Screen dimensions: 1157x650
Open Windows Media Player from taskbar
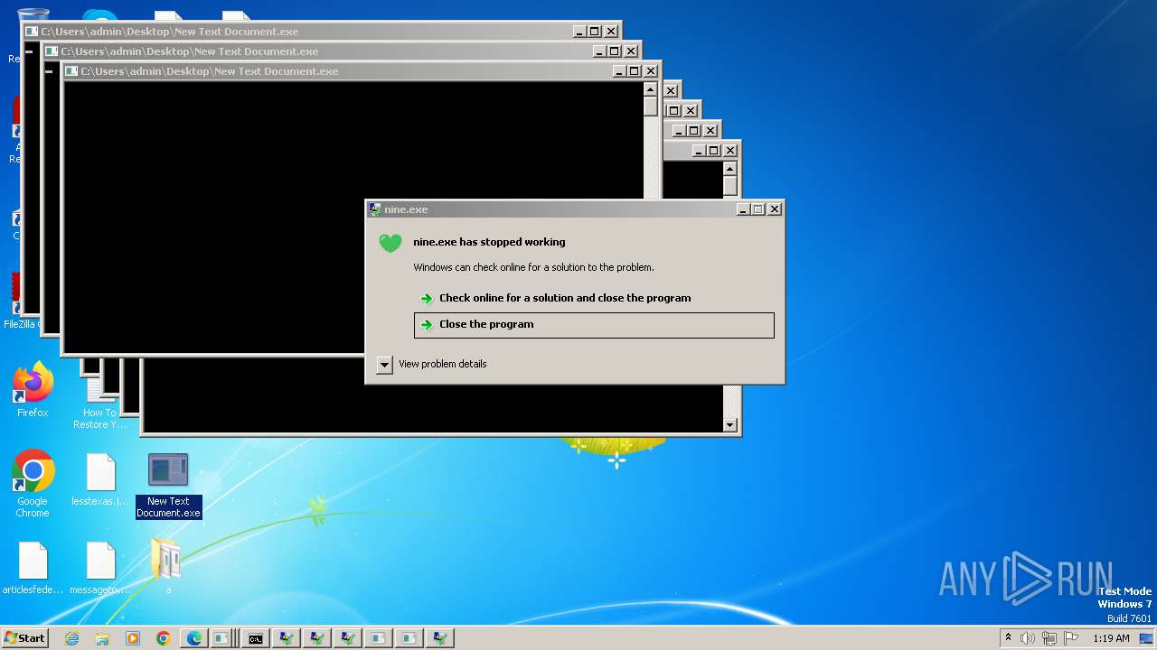coord(133,638)
